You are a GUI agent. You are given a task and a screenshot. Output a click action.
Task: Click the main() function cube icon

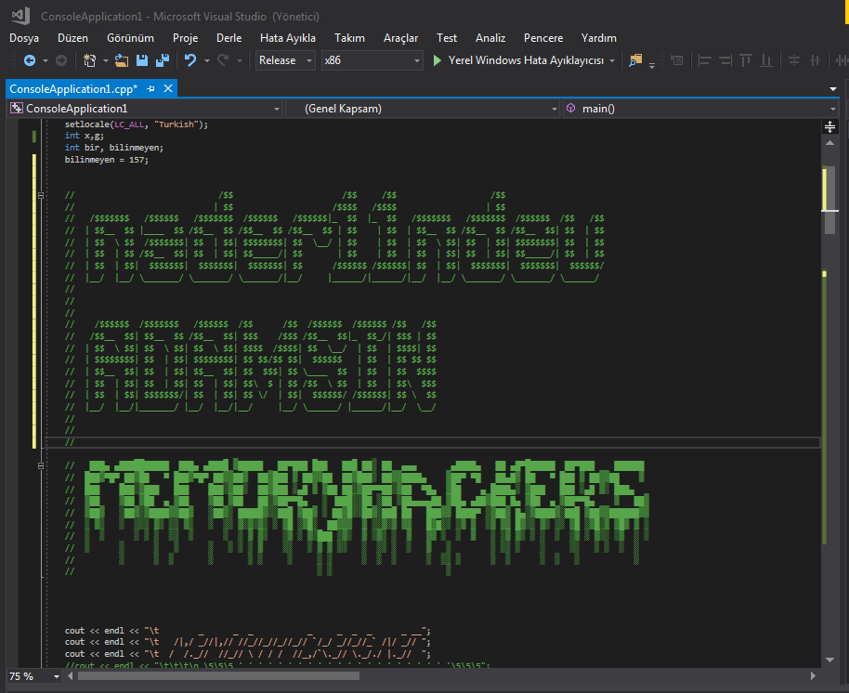pos(570,109)
